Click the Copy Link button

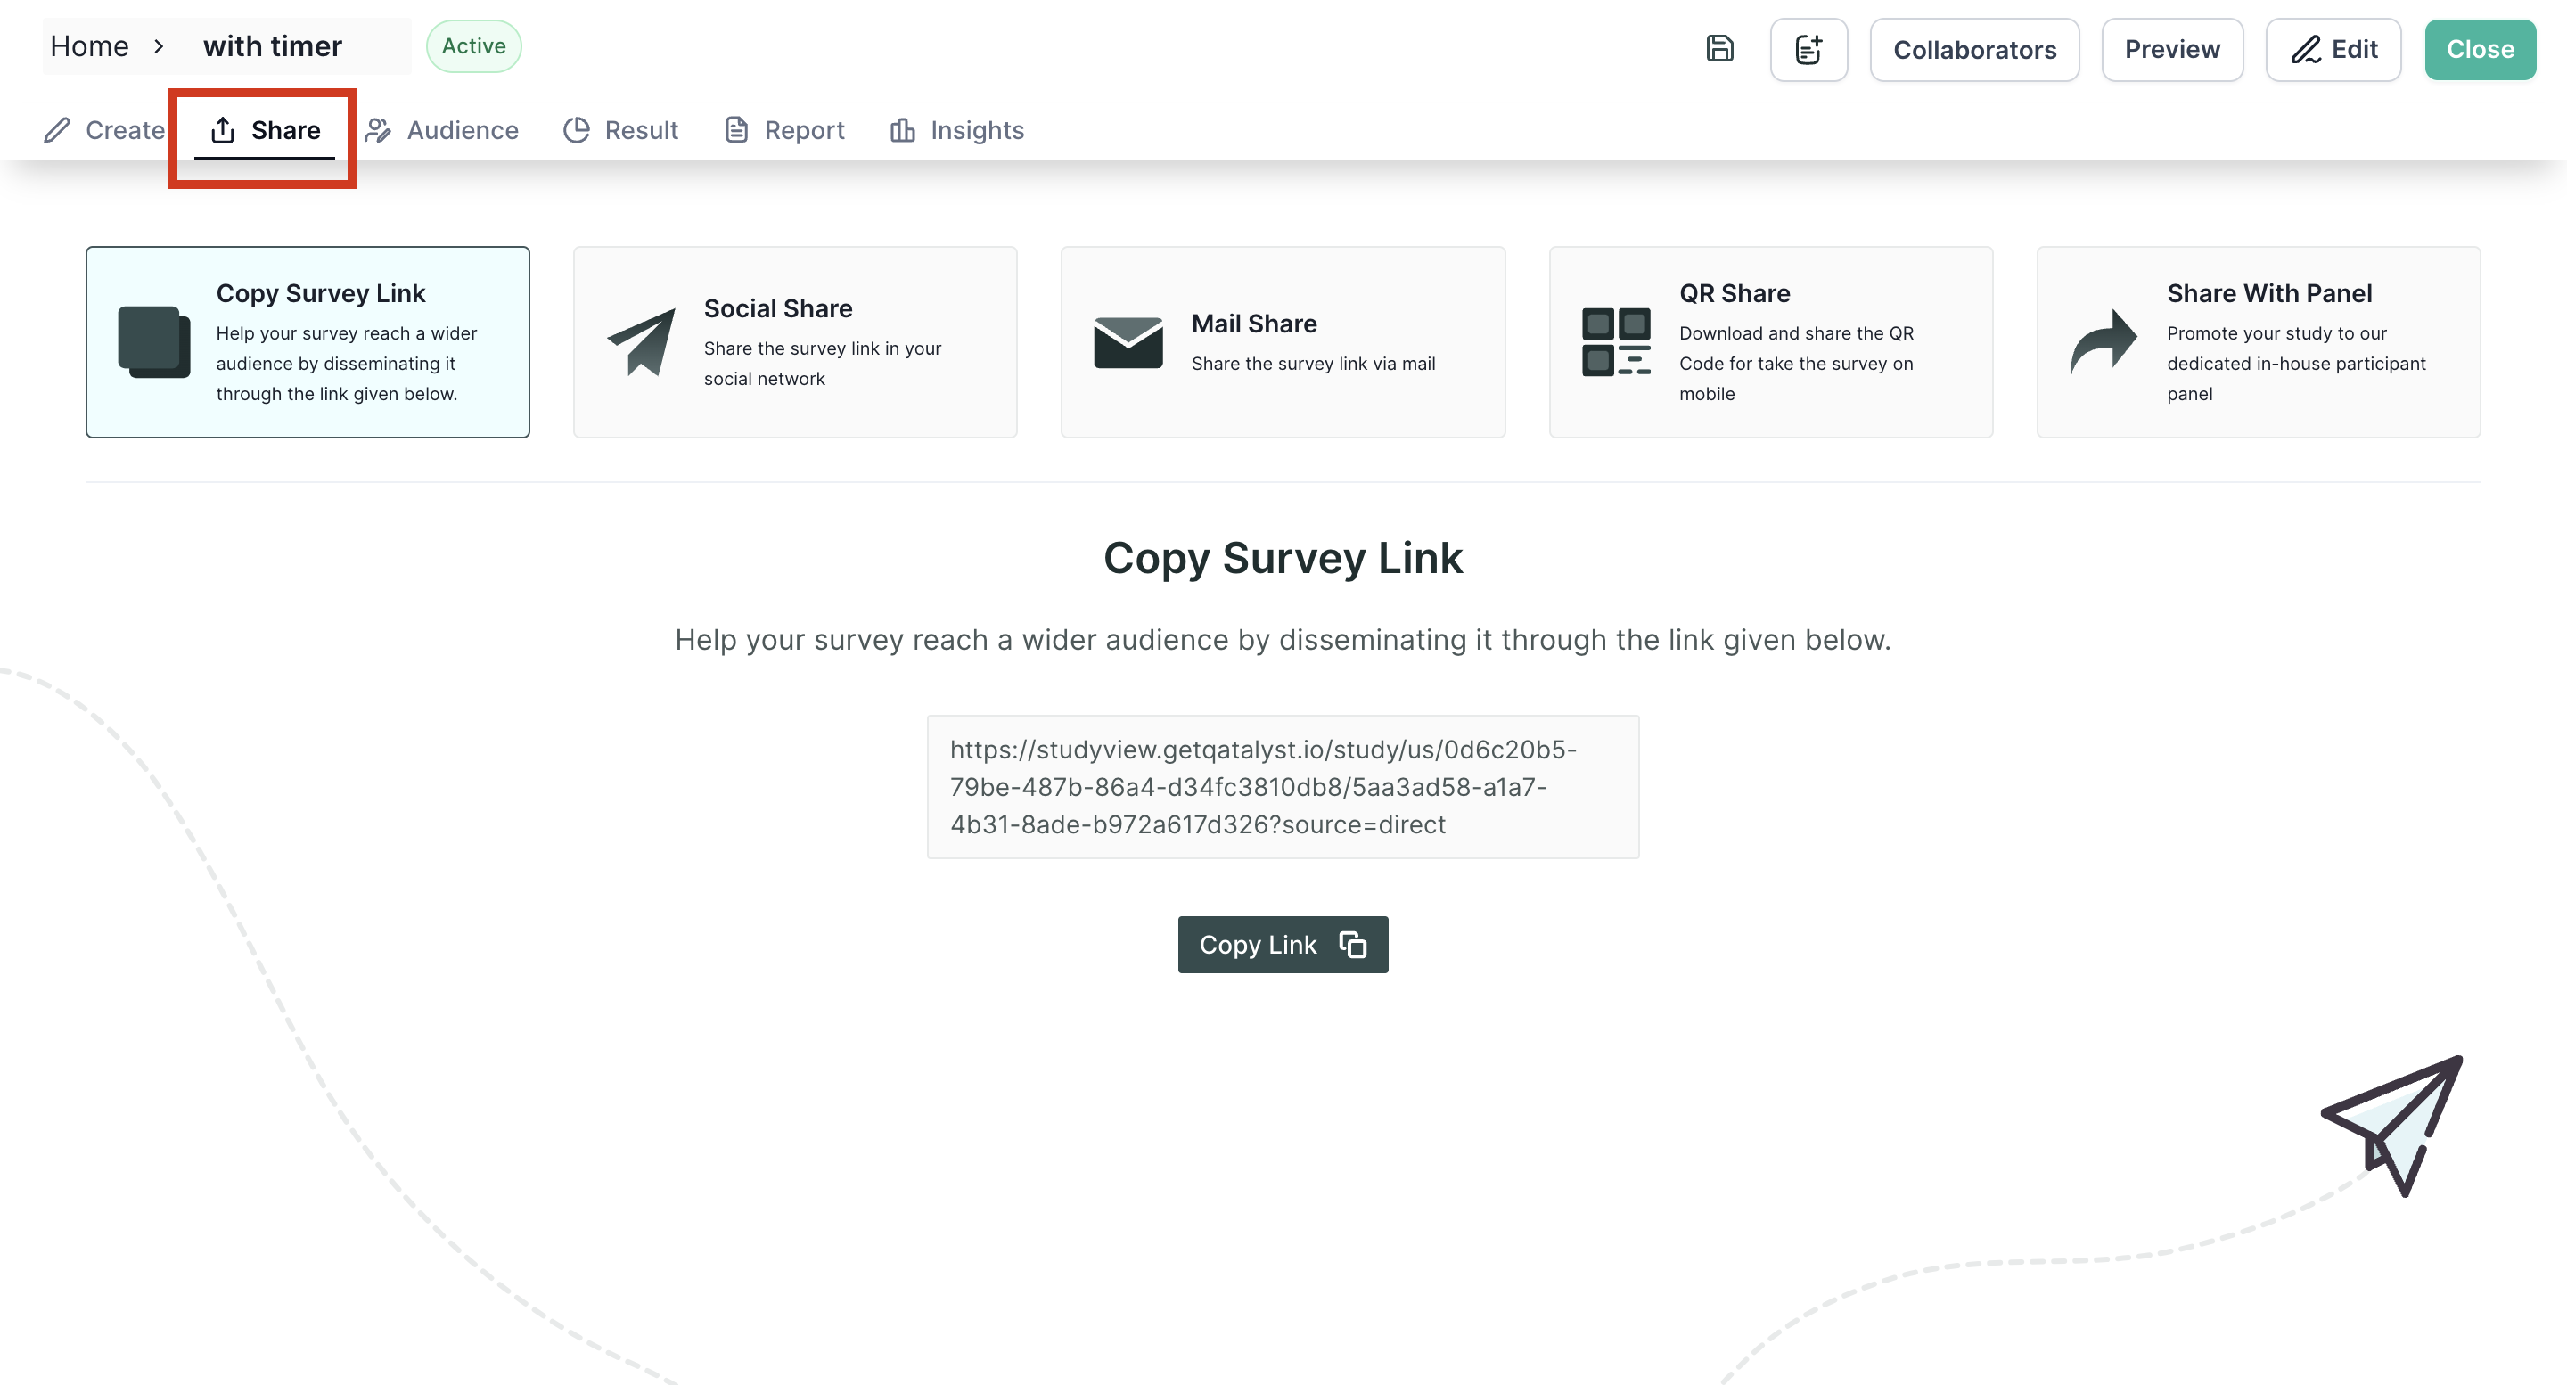click(1283, 944)
